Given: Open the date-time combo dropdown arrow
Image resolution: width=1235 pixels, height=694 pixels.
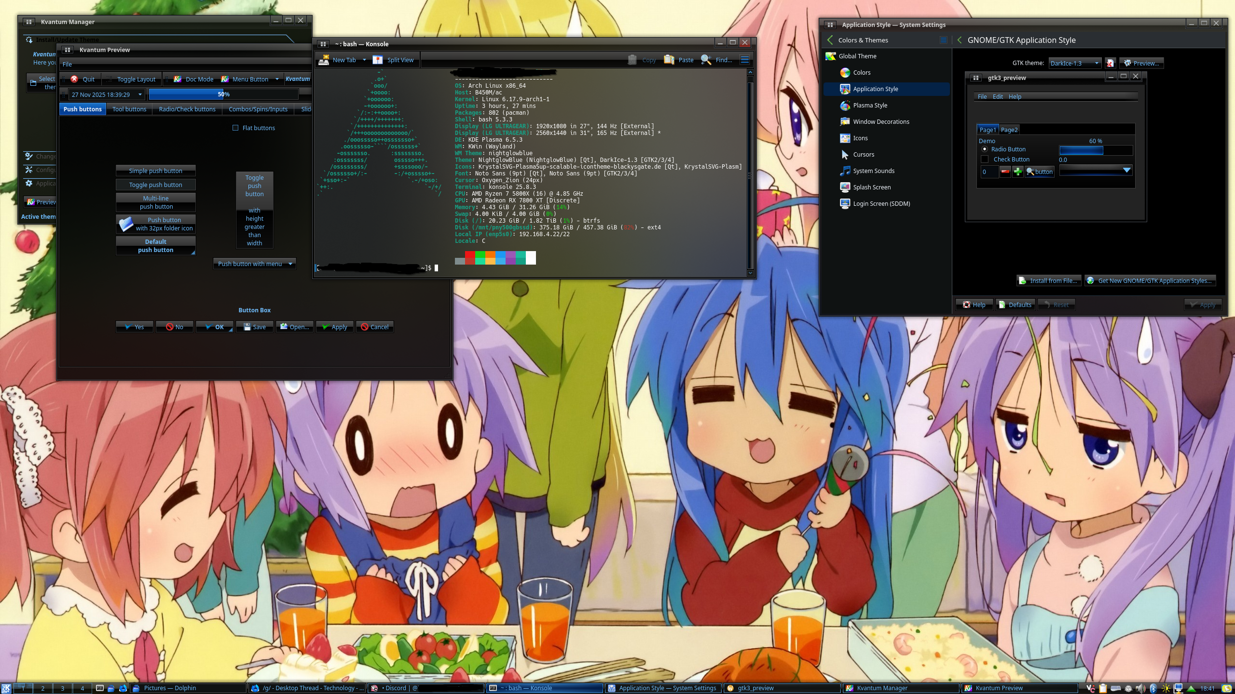Looking at the screenshot, I should pos(140,94).
